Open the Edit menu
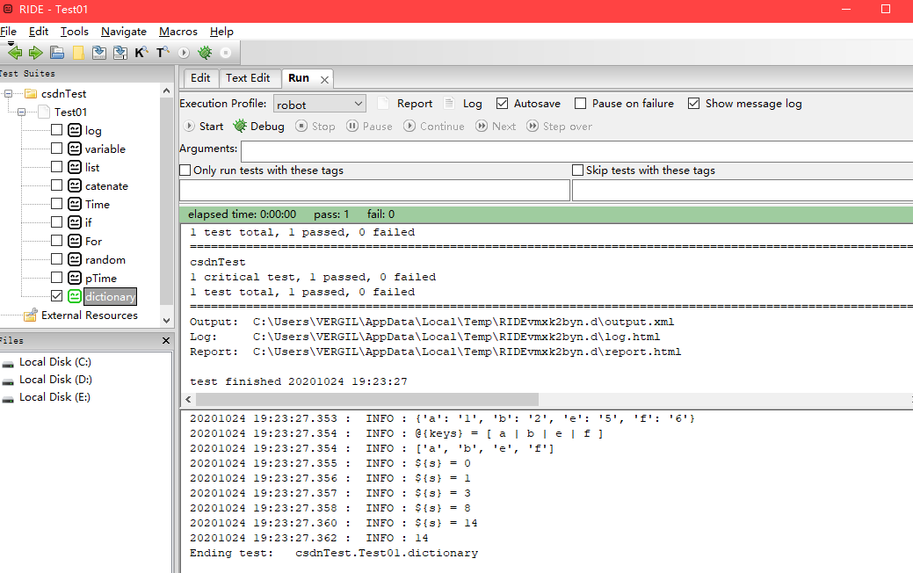Image resolution: width=913 pixels, height=573 pixels. click(x=39, y=32)
